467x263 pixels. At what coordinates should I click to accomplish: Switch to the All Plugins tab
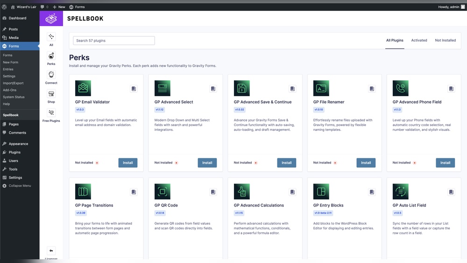coord(395,40)
